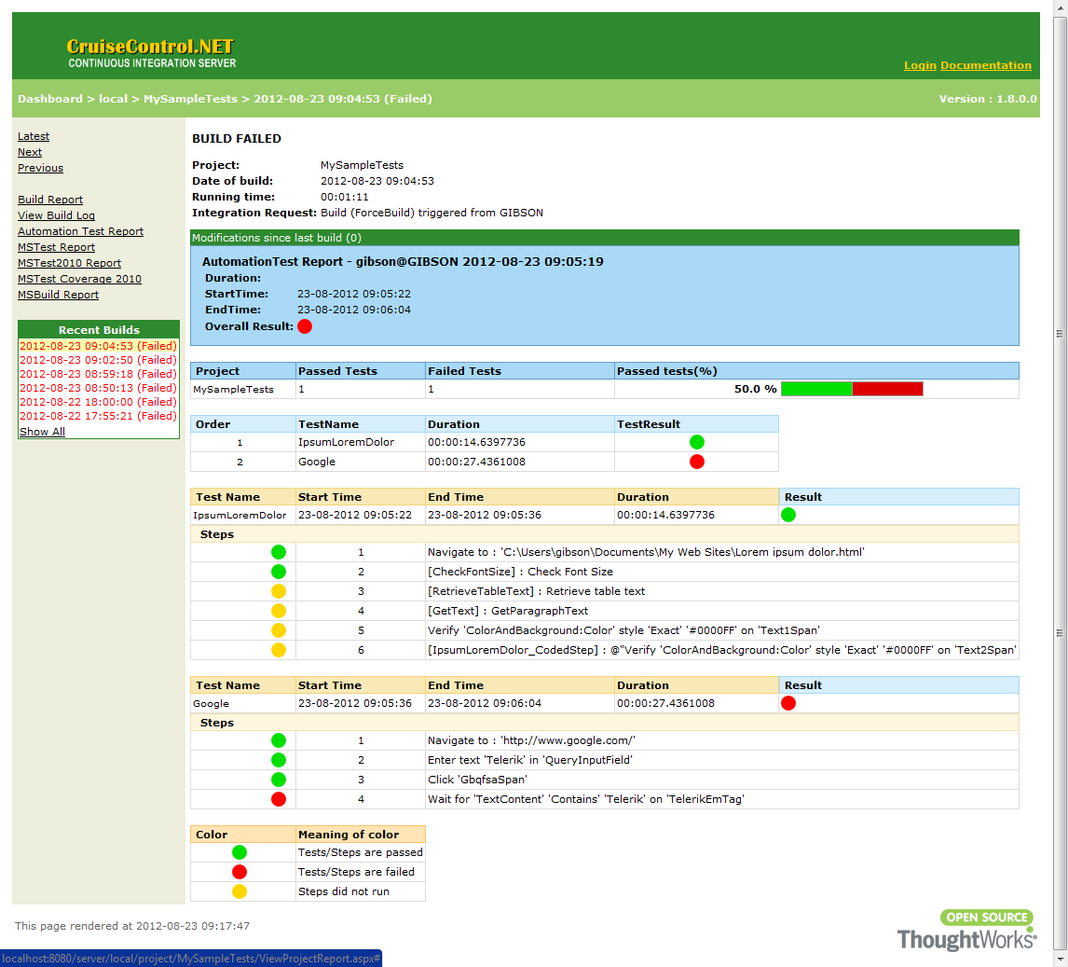Screen dimensions: 1068x967
Task: Click duration 00:00:27.4361008 in order table
Action: point(477,462)
